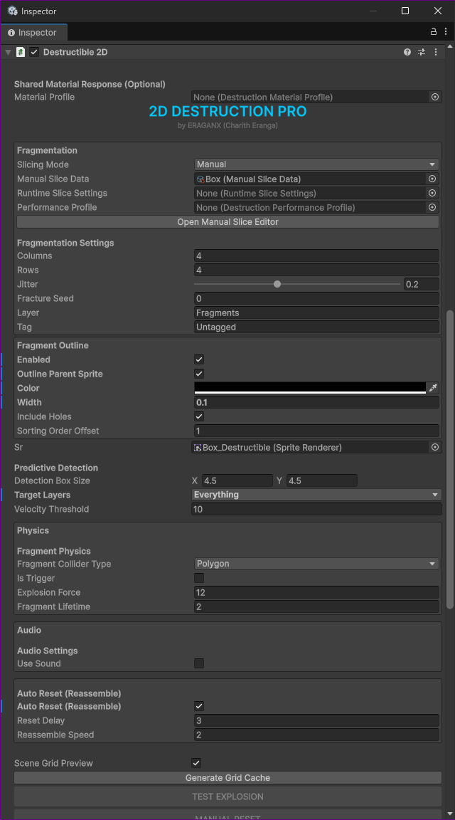This screenshot has width=455, height=820.
Task: Click the Unity Inspector window icon
Action: [x=13, y=11]
